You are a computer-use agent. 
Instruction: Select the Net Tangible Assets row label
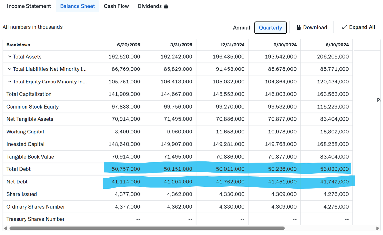pyautogui.click(x=30, y=119)
